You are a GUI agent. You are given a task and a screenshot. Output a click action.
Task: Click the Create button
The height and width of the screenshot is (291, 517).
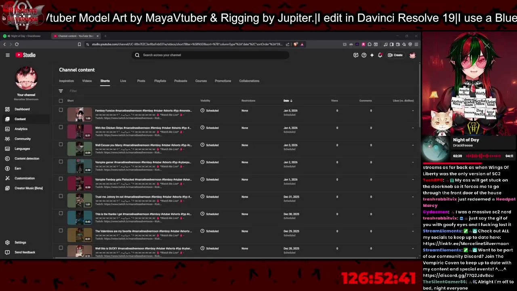[395, 55]
